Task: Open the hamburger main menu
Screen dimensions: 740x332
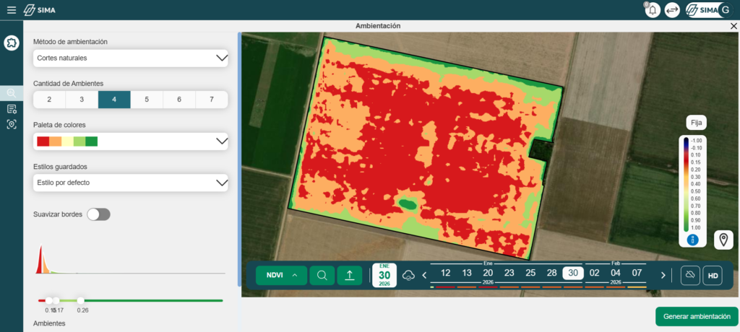Action: click(11, 10)
